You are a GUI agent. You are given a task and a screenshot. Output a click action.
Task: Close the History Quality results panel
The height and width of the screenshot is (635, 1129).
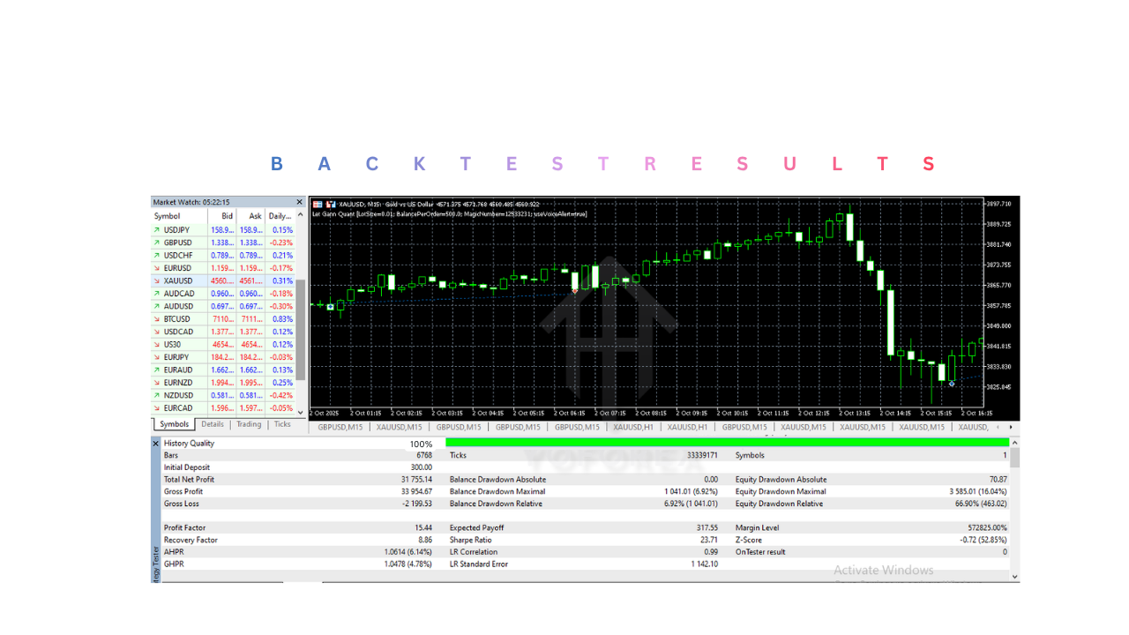[x=156, y=443]
